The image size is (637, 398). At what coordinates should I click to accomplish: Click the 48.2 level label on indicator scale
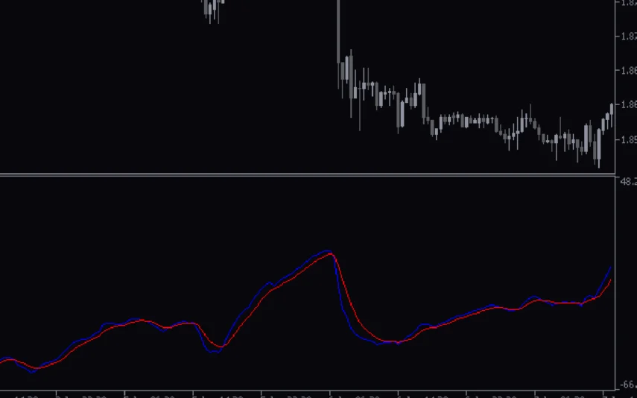pos(628,181)
